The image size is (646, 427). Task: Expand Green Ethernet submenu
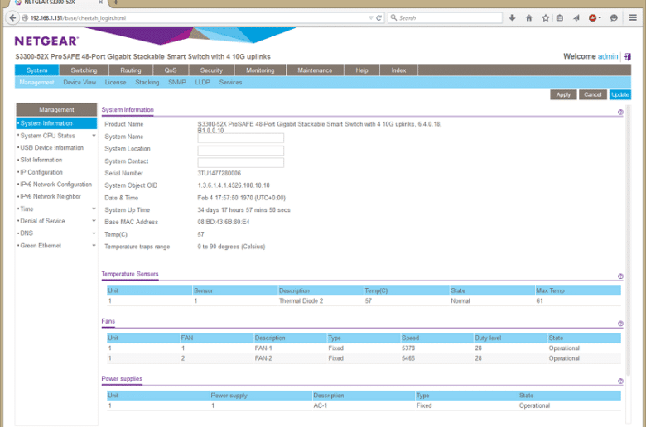pos(94,246)
